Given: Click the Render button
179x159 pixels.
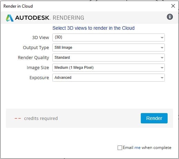Looking at the screenshot, I should (154, 118).
